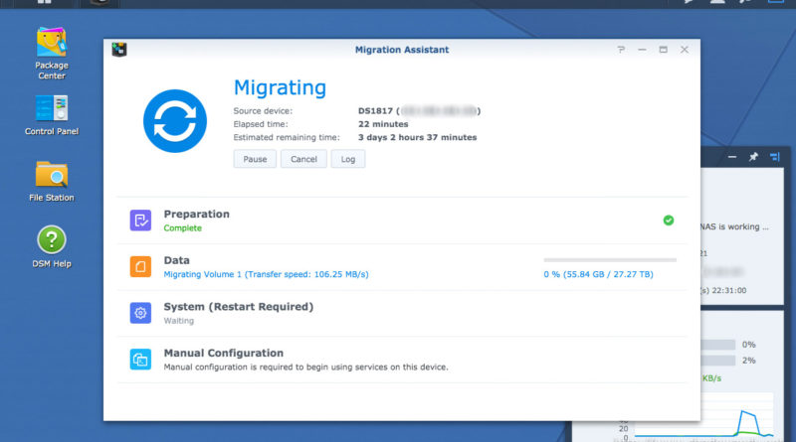The image size is (796, 442).
Task: Open DSM Help icon
Action: click(51, 240)
